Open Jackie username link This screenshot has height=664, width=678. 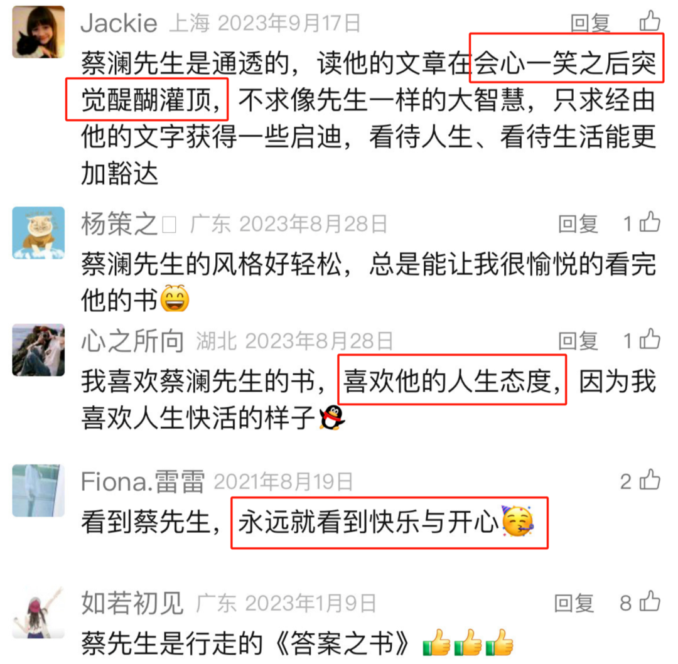point(119,23)
